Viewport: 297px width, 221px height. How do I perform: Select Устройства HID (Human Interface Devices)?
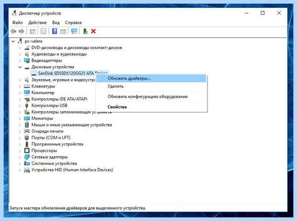tap(72, 170)
